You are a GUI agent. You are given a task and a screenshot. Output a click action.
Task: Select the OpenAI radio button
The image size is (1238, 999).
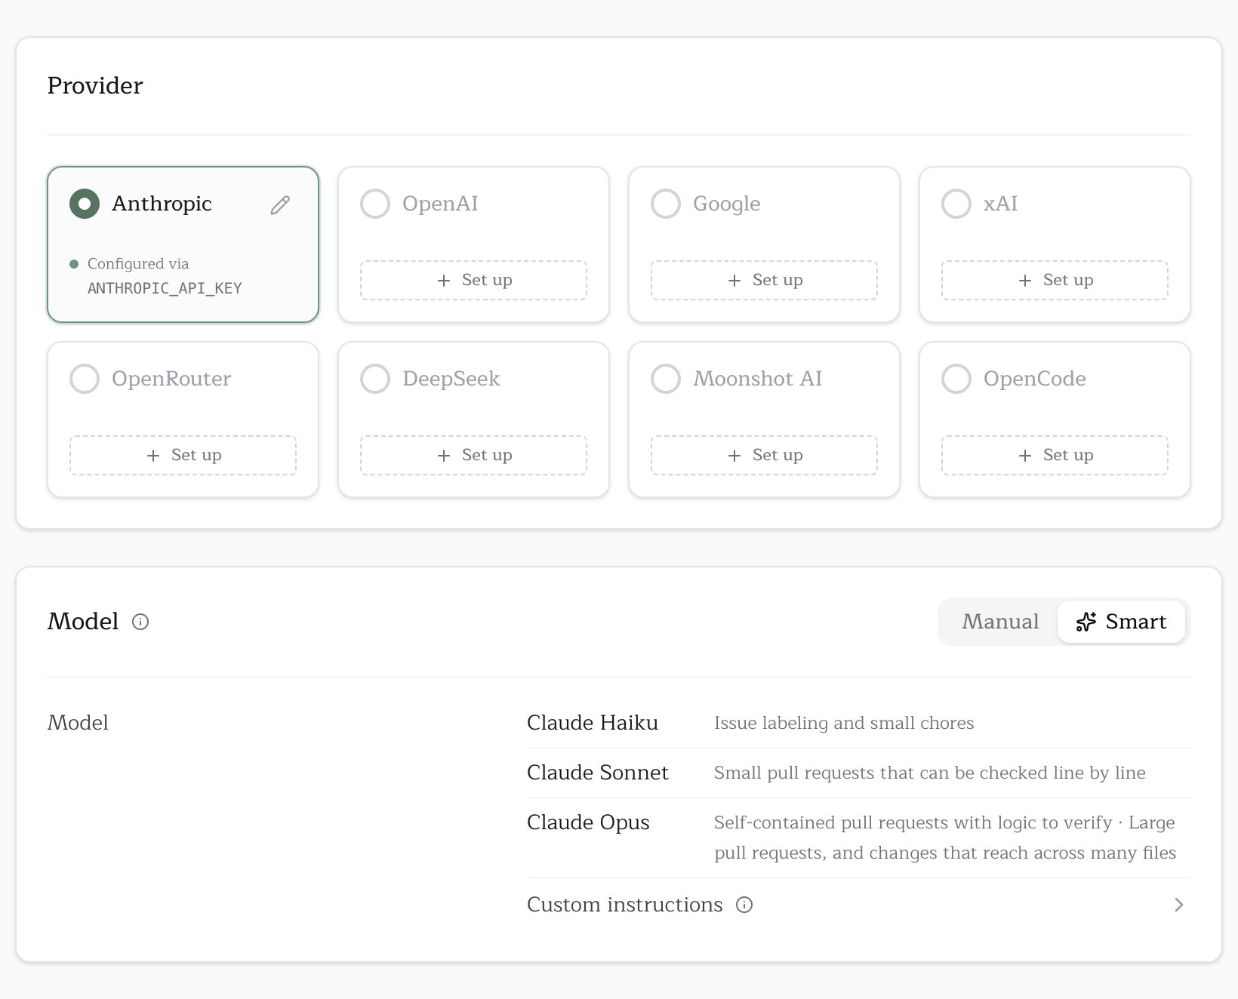[375, 204]
